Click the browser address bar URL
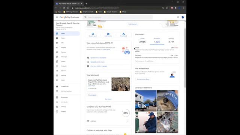Image resolution: width=240 pixels, height=135 pixels. (97, 8)
